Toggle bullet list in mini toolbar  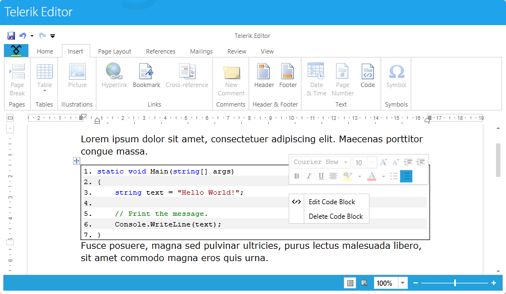coord(393,176)
